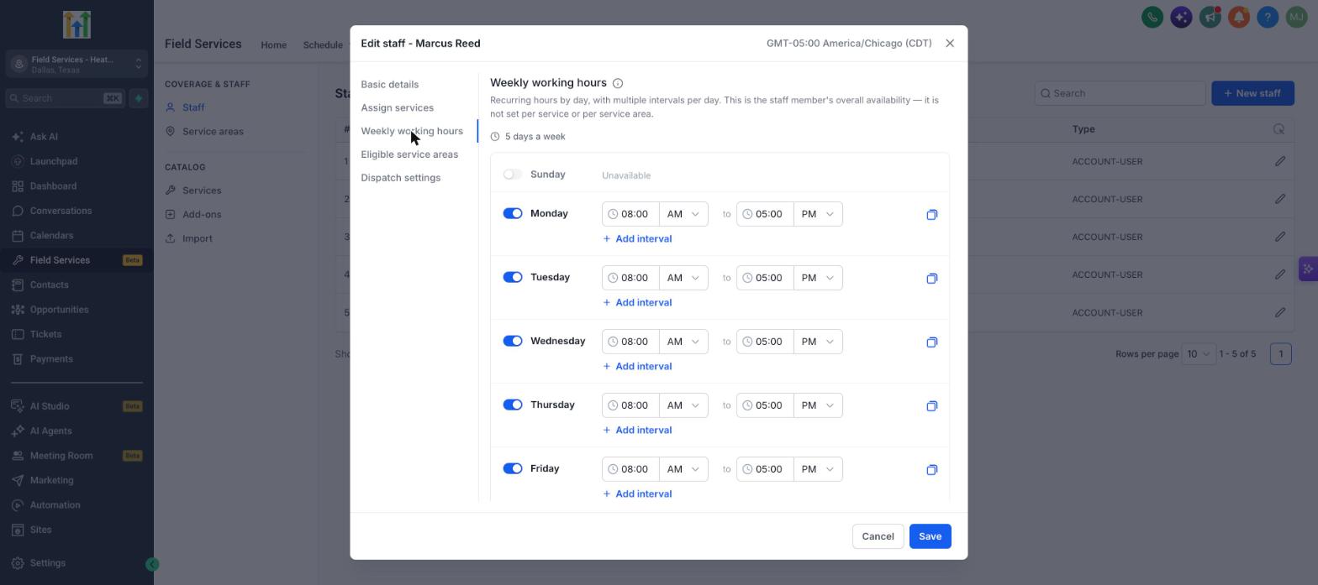Disable the Friday toggle

pos(513,468)
